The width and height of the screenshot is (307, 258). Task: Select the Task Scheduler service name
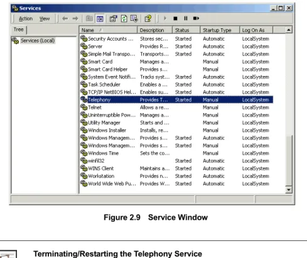[x=104, y=85]
